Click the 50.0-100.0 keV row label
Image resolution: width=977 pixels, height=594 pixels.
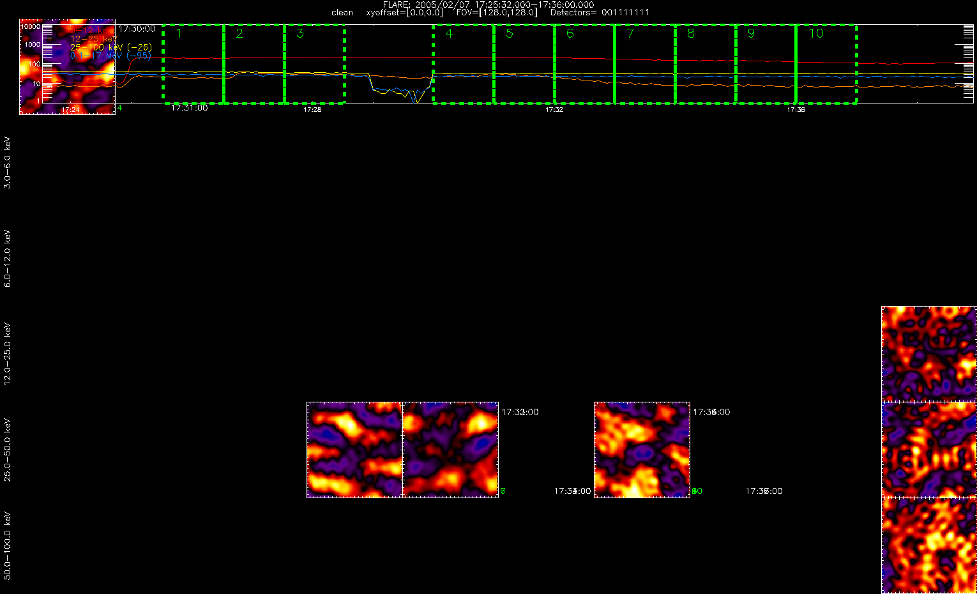[x=8, y=545]
